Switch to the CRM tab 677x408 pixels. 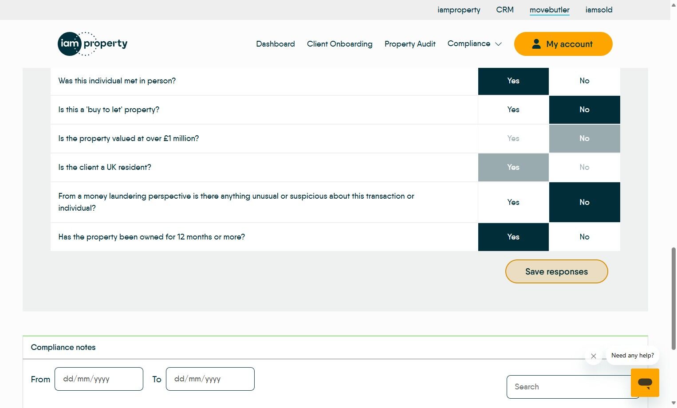[x=505, y=10]
